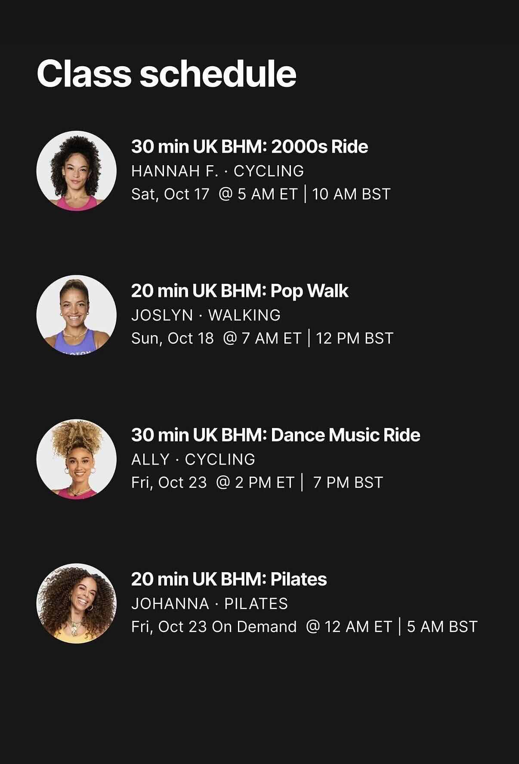Click JOHANNA · PILATES label
This screenshot has width=519, height=764.
coord(210,603)
